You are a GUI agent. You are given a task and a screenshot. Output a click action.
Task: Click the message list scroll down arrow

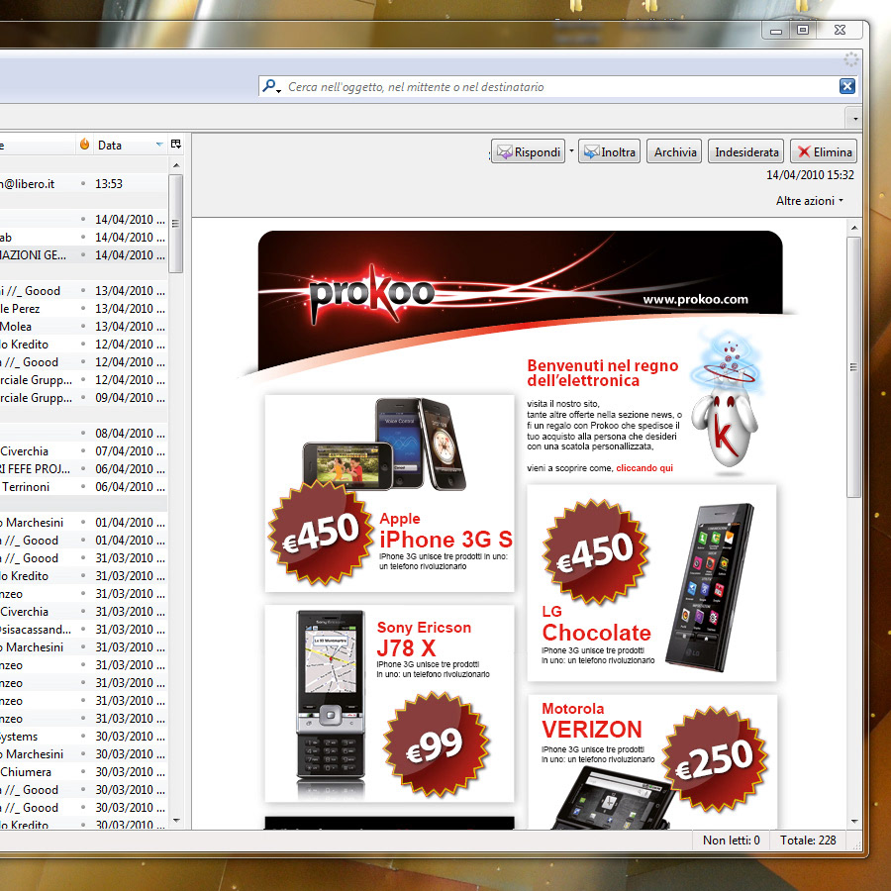(x=176, y=820)
